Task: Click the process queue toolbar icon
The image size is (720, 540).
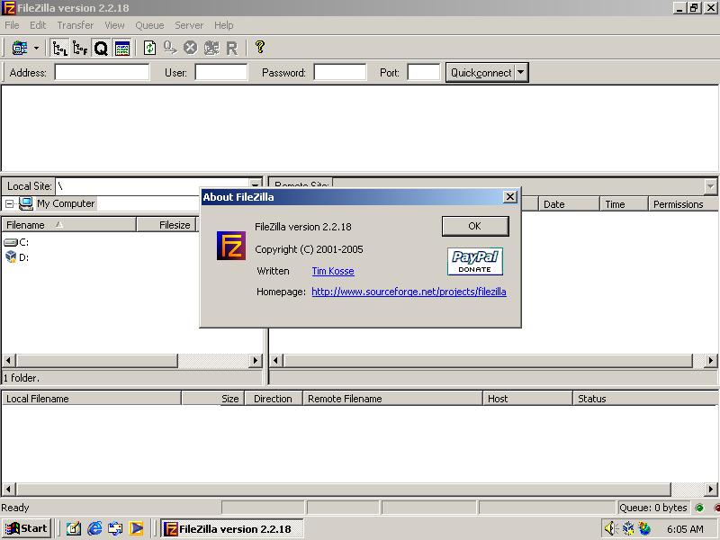Action: pos(170,48)
